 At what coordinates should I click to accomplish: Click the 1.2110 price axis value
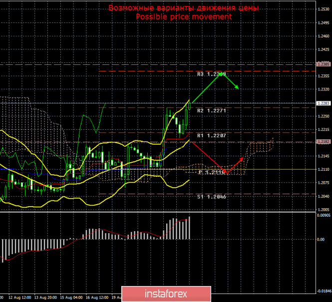pos(324,170)
